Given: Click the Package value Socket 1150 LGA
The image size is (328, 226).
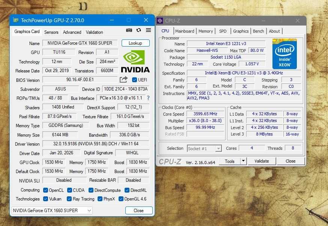Looking at the screenshot, I should [x=226, y=57].
